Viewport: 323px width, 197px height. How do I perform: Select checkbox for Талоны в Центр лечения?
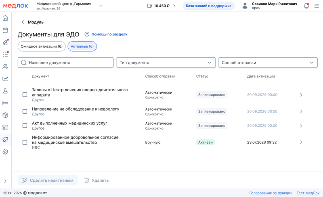click(x=25, y=94)
